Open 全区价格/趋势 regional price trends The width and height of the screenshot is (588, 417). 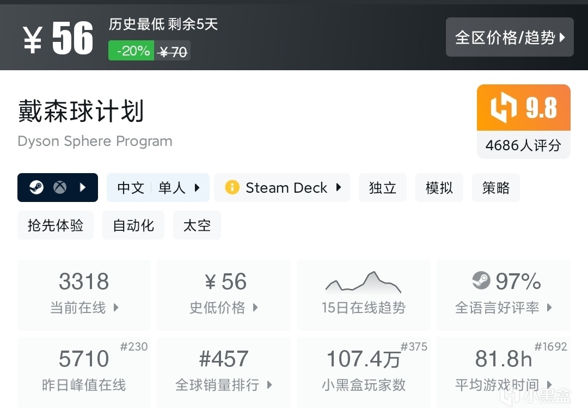pyautogui.click(x=510, y=37)
